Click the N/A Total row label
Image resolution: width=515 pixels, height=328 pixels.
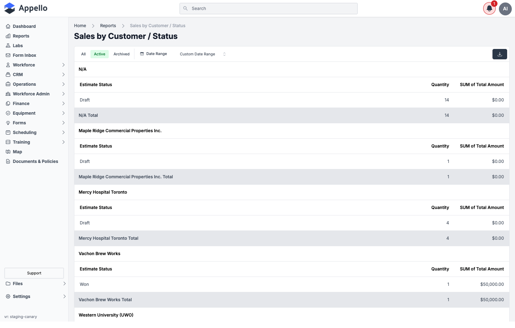88,115
